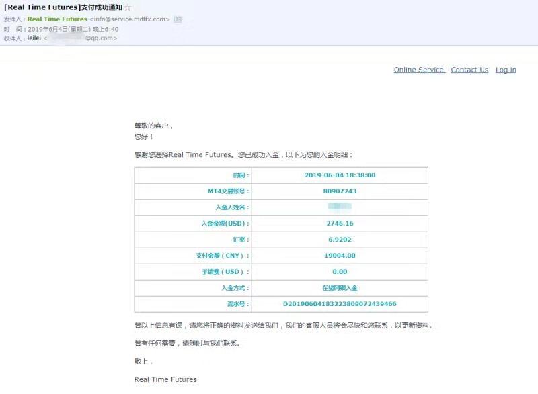Star this payment success notification email

(128, 7)
